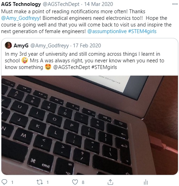Retweet using the retweet arrows icon
179x186 pixels.
[40, 182]
